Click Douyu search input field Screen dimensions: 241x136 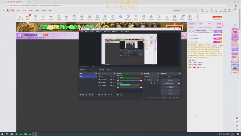[183, 11]
